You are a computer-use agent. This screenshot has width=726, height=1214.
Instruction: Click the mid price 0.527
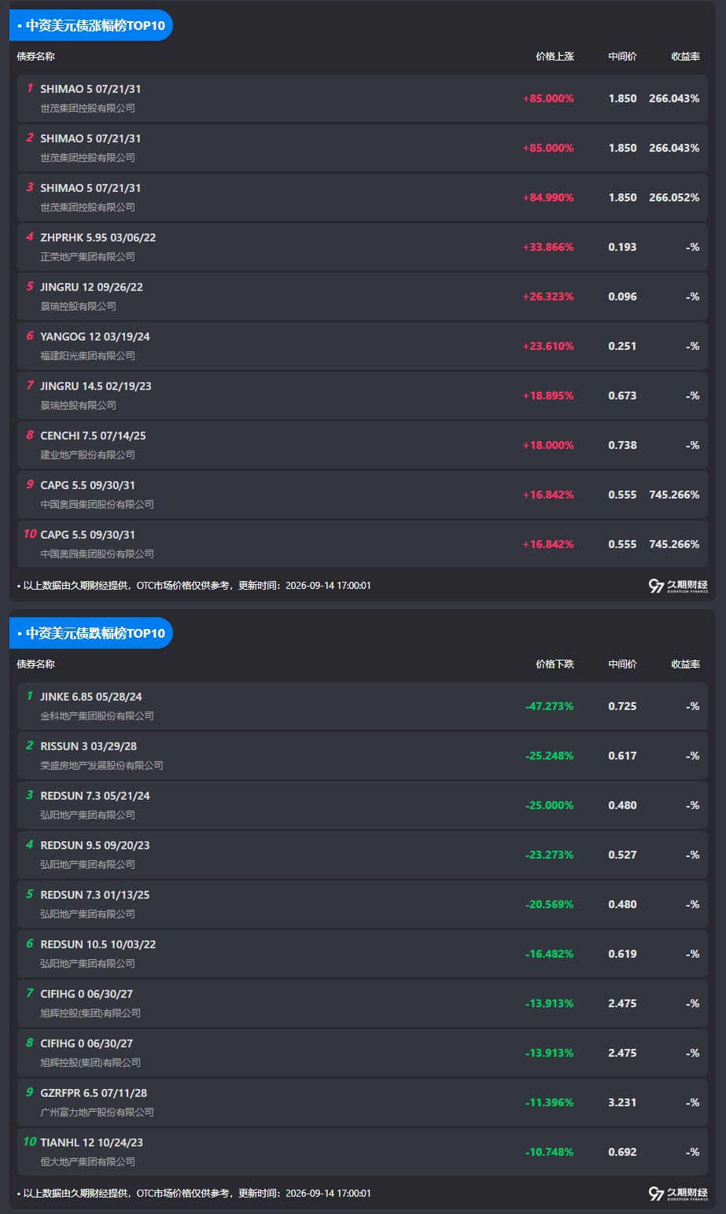(x=622, y=855)
